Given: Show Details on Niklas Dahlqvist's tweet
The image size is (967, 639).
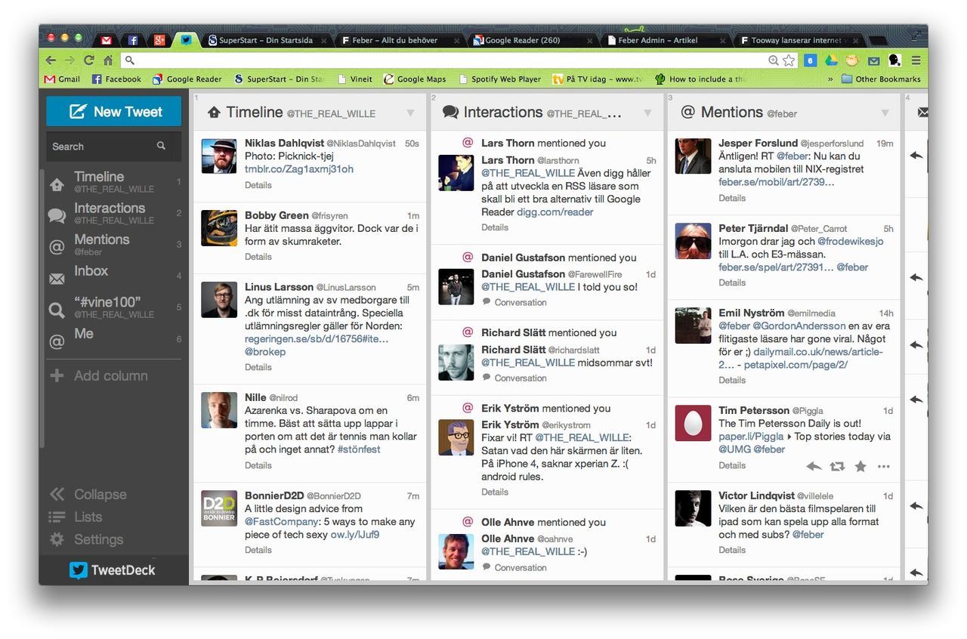Looking at the screenshot, I should click(258, 185).
